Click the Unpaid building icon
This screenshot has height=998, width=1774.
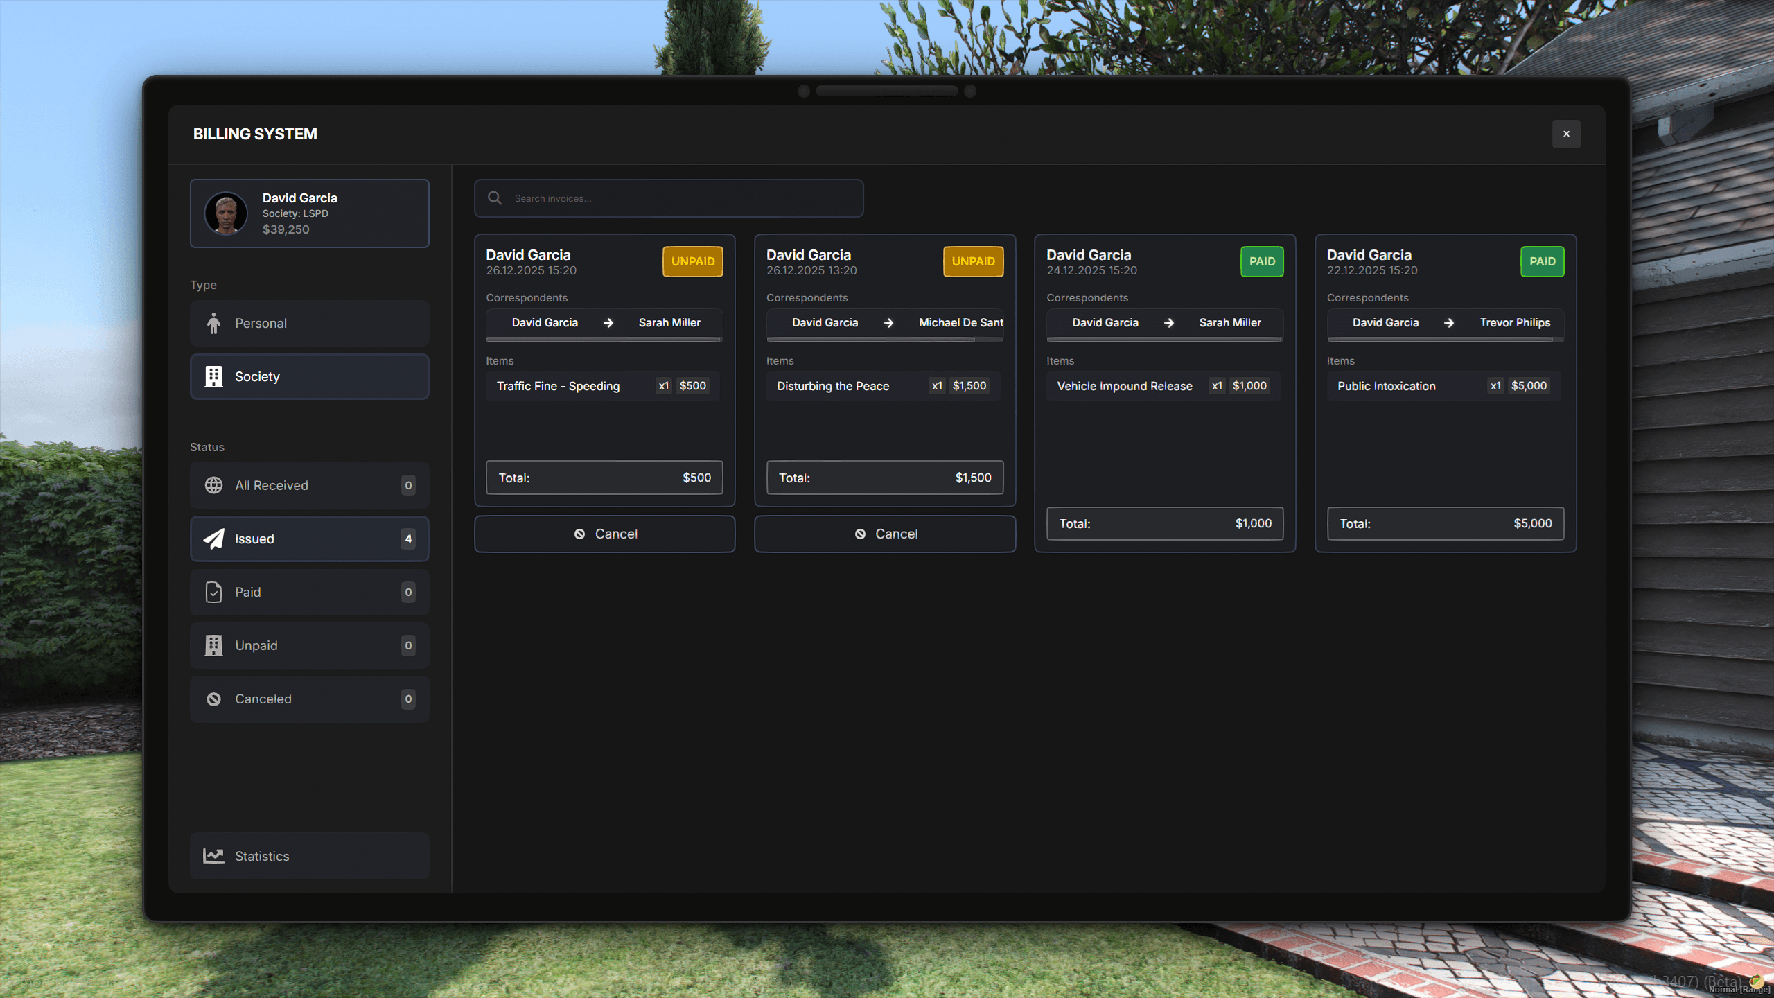coord(213,645)
